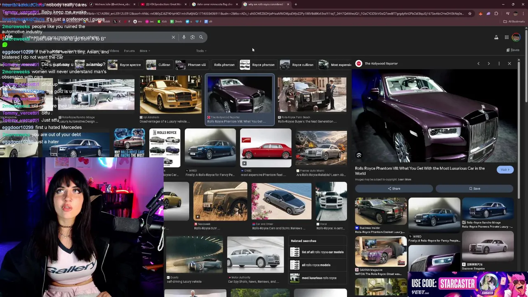528x297 pixels.
Task: Show next image in preview panel
Action: tap(489, 64)
